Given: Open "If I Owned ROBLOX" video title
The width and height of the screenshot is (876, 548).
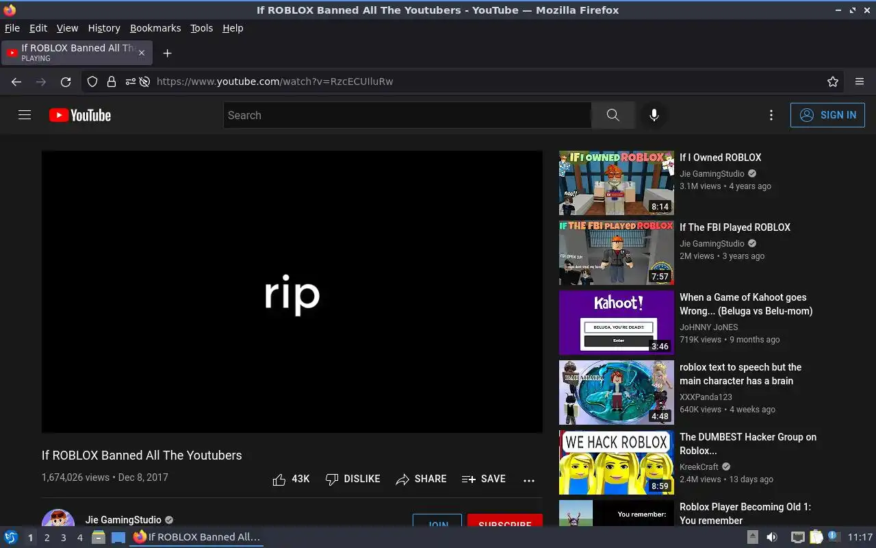Looking at the screenshot, I should click(720, 158).
